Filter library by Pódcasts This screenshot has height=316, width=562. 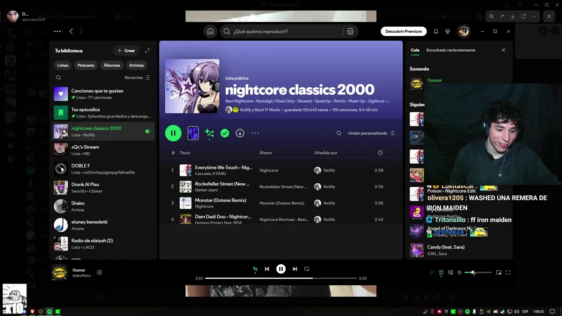pos(86,65)
